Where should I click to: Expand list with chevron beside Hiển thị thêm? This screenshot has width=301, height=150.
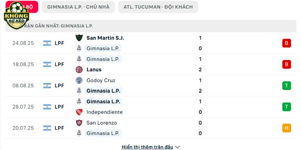click(x=178, y=147)
